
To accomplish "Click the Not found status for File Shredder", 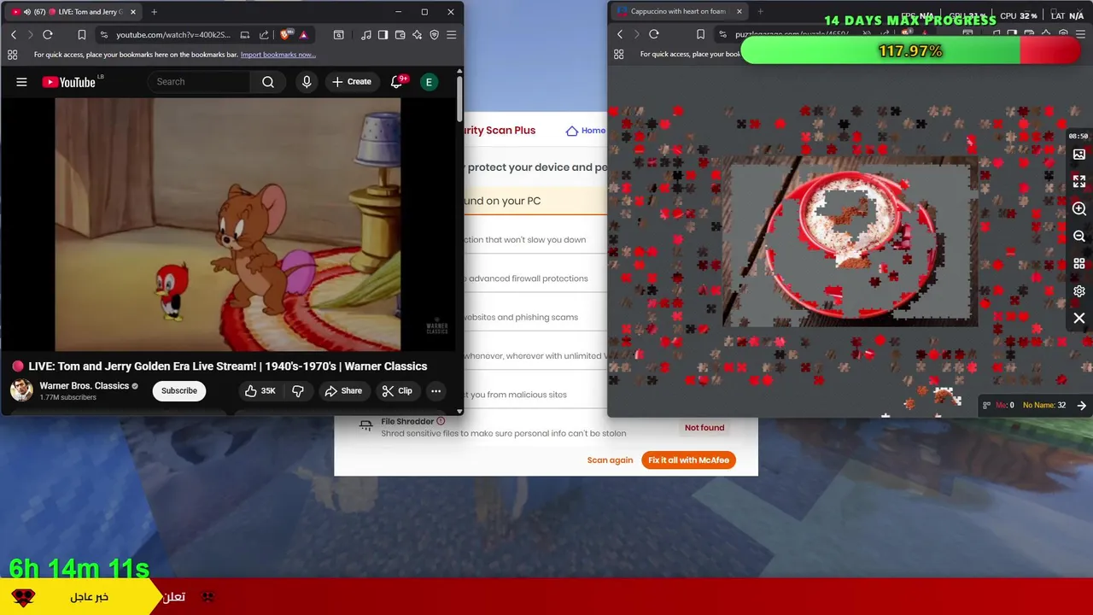I will tap(704, 428).
